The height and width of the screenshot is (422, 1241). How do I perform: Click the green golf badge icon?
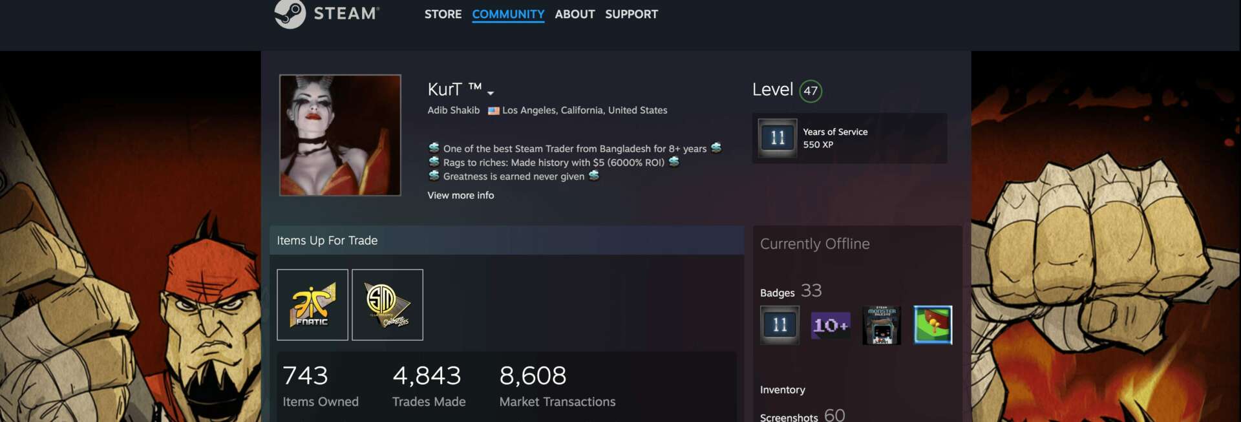coord(933,324)
